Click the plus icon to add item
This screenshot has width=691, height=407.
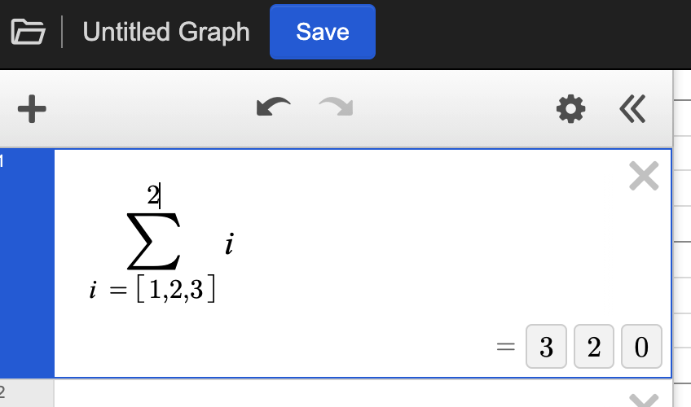pos(31,109)
